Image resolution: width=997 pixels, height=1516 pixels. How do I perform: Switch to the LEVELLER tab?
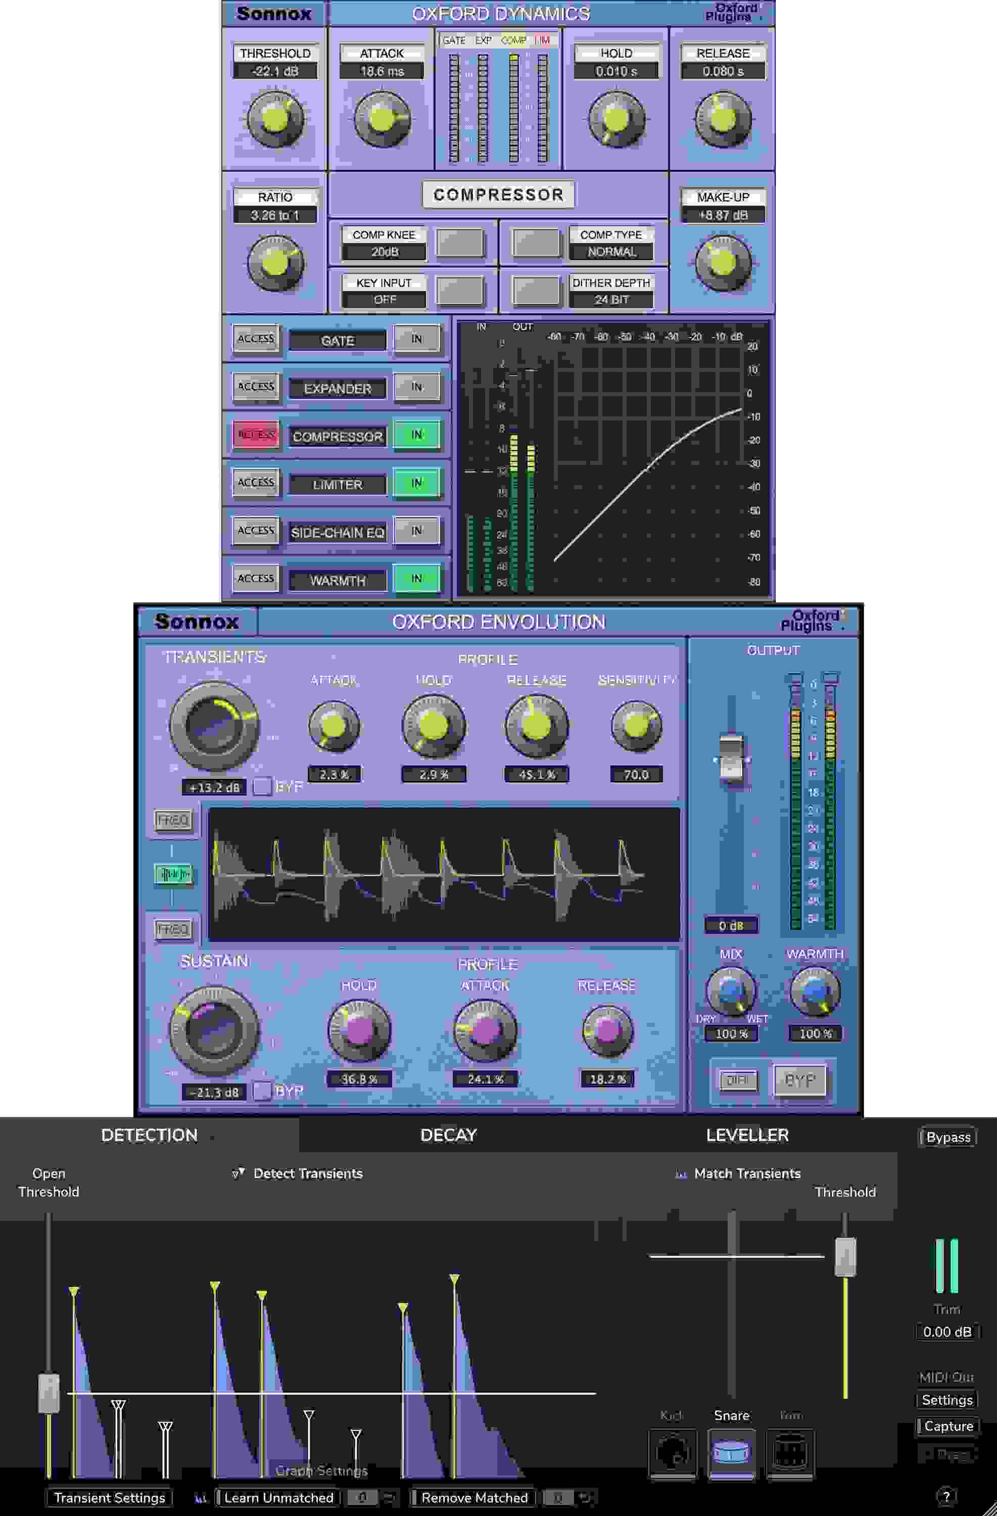(x=747, y=1134)
